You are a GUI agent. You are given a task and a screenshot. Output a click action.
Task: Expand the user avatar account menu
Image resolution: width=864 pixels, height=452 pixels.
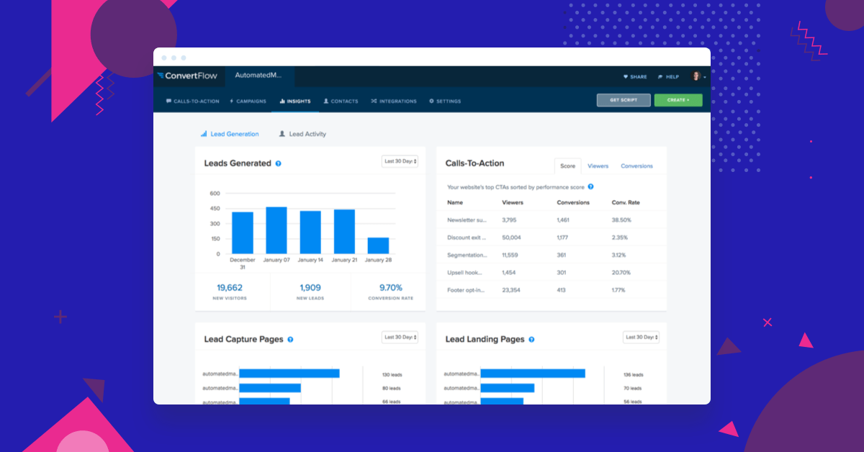pos(696,76)
